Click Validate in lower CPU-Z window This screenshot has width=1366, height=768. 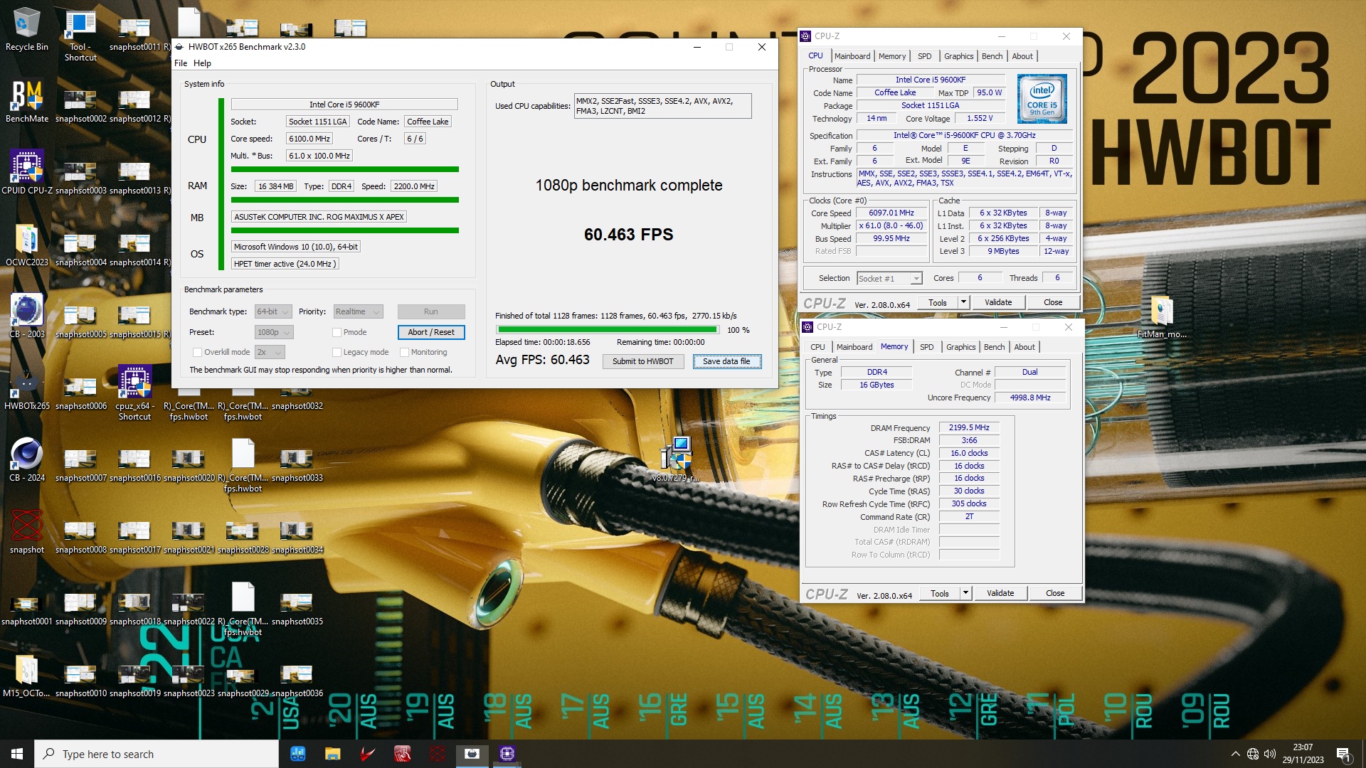click(1000, 593)
